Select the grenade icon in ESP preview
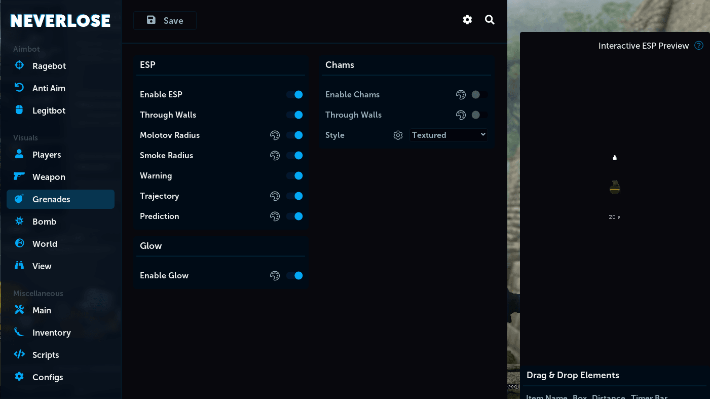The width and height of the screenshot is (710, 399). [x=615, y=187]
